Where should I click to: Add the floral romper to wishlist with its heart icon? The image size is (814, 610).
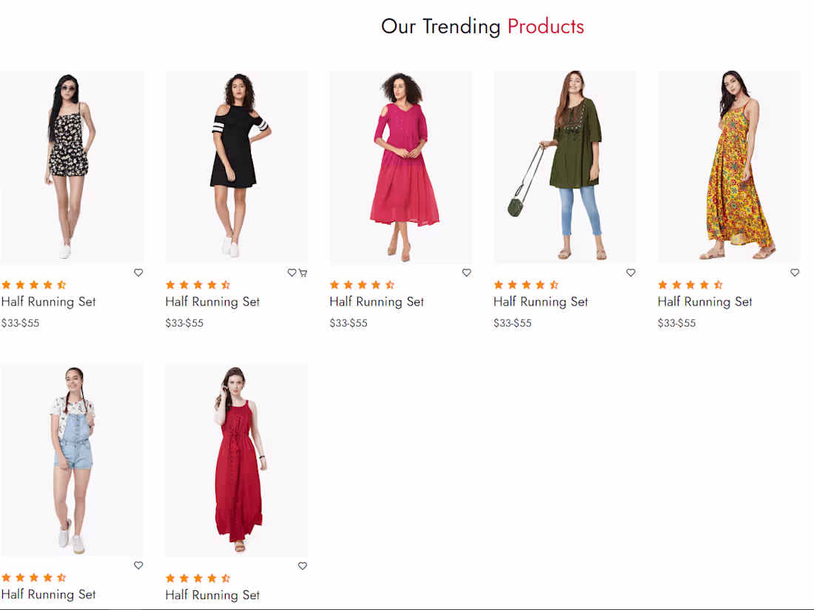click(138, 273)
